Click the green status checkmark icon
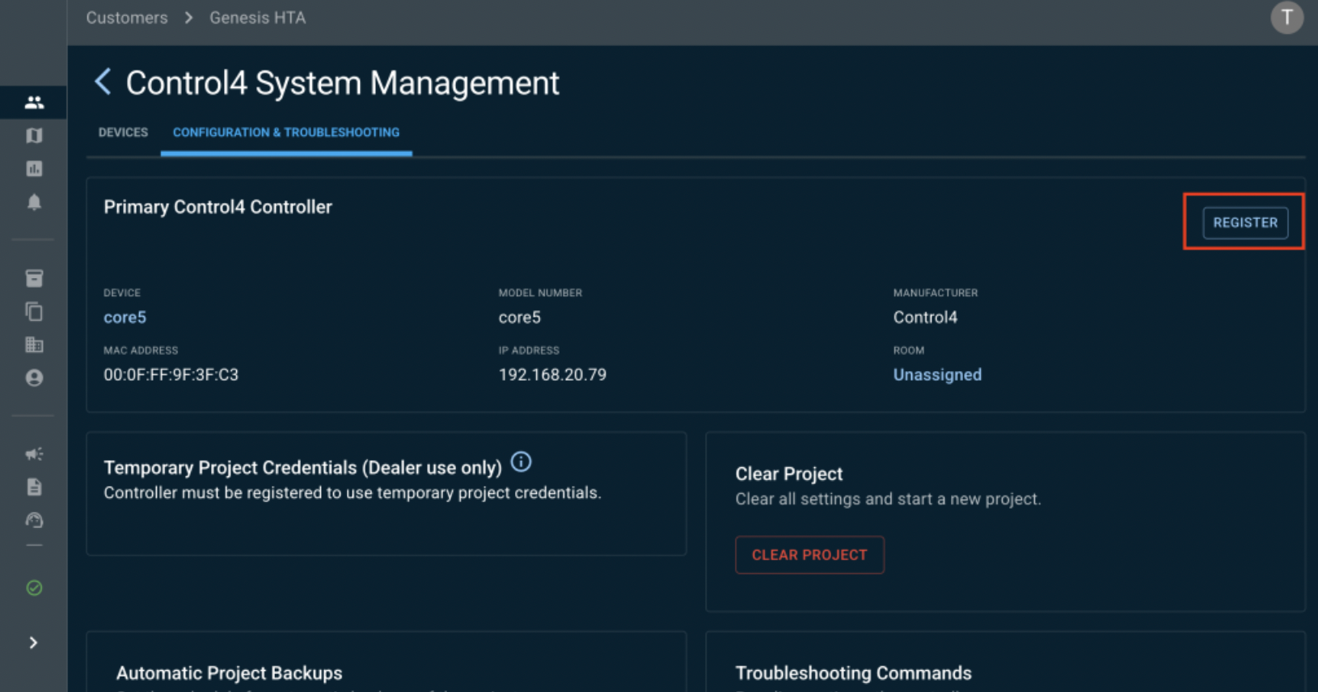The image size is (1318, 692). click(34, 588)
